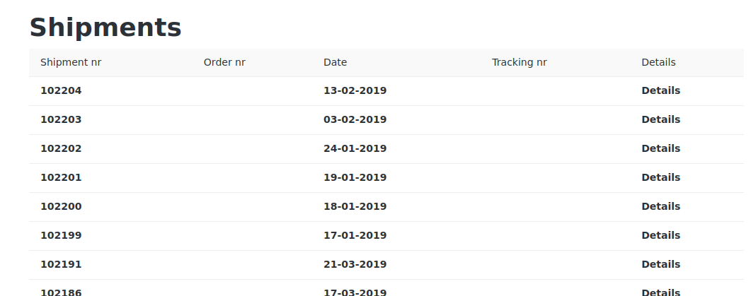Select shipment number 102199
This screenshot has height=296, width=751.
pos(61,235)
